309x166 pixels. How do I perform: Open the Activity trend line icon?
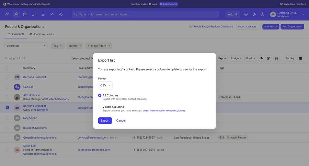[x=52, y=14]
